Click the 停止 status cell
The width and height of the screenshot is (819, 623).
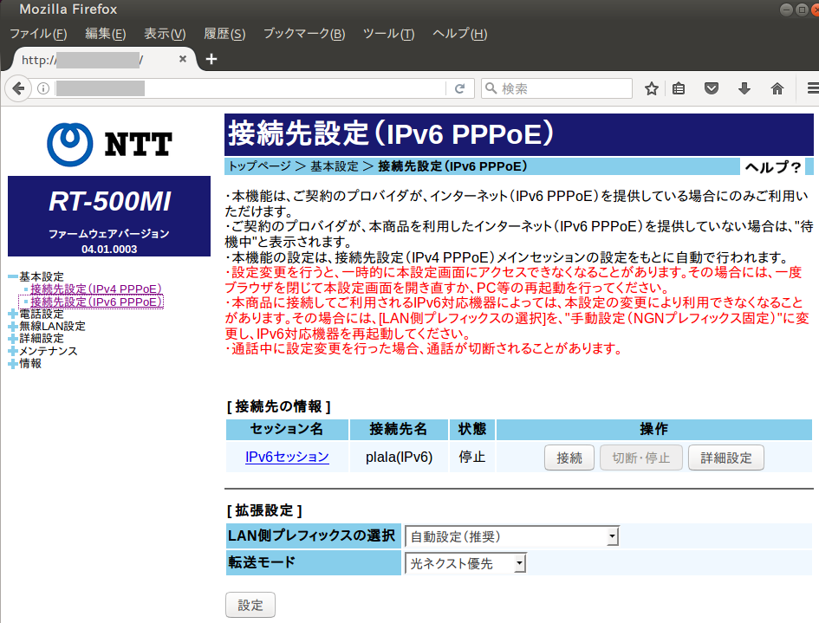pos(472,458)
